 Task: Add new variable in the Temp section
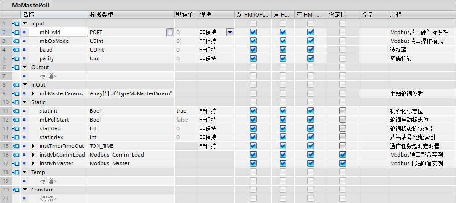pyautogui.click(x=48, y=181)
